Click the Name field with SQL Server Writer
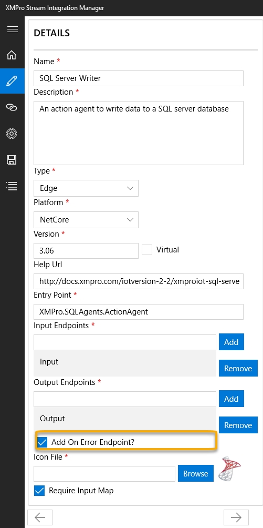The width and height of the screenshot is (263, 528). pos(139,78)
